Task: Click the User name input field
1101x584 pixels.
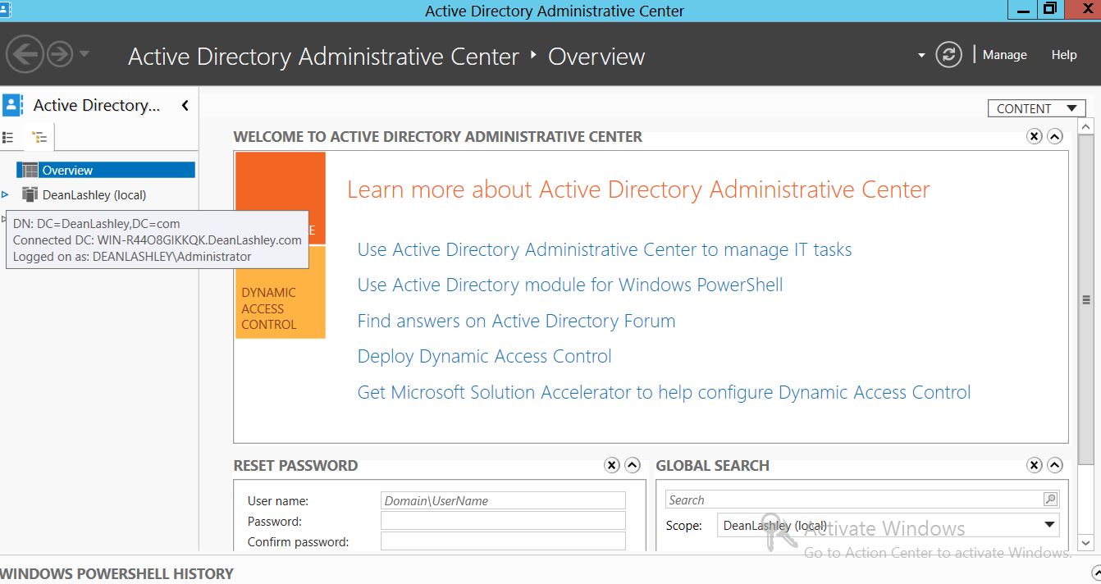Action: tap(503, 500)
